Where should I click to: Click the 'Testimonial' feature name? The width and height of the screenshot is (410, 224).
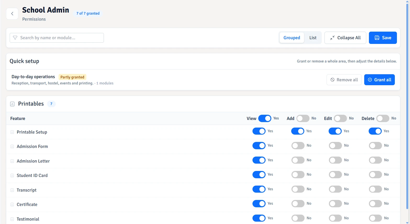28,219
